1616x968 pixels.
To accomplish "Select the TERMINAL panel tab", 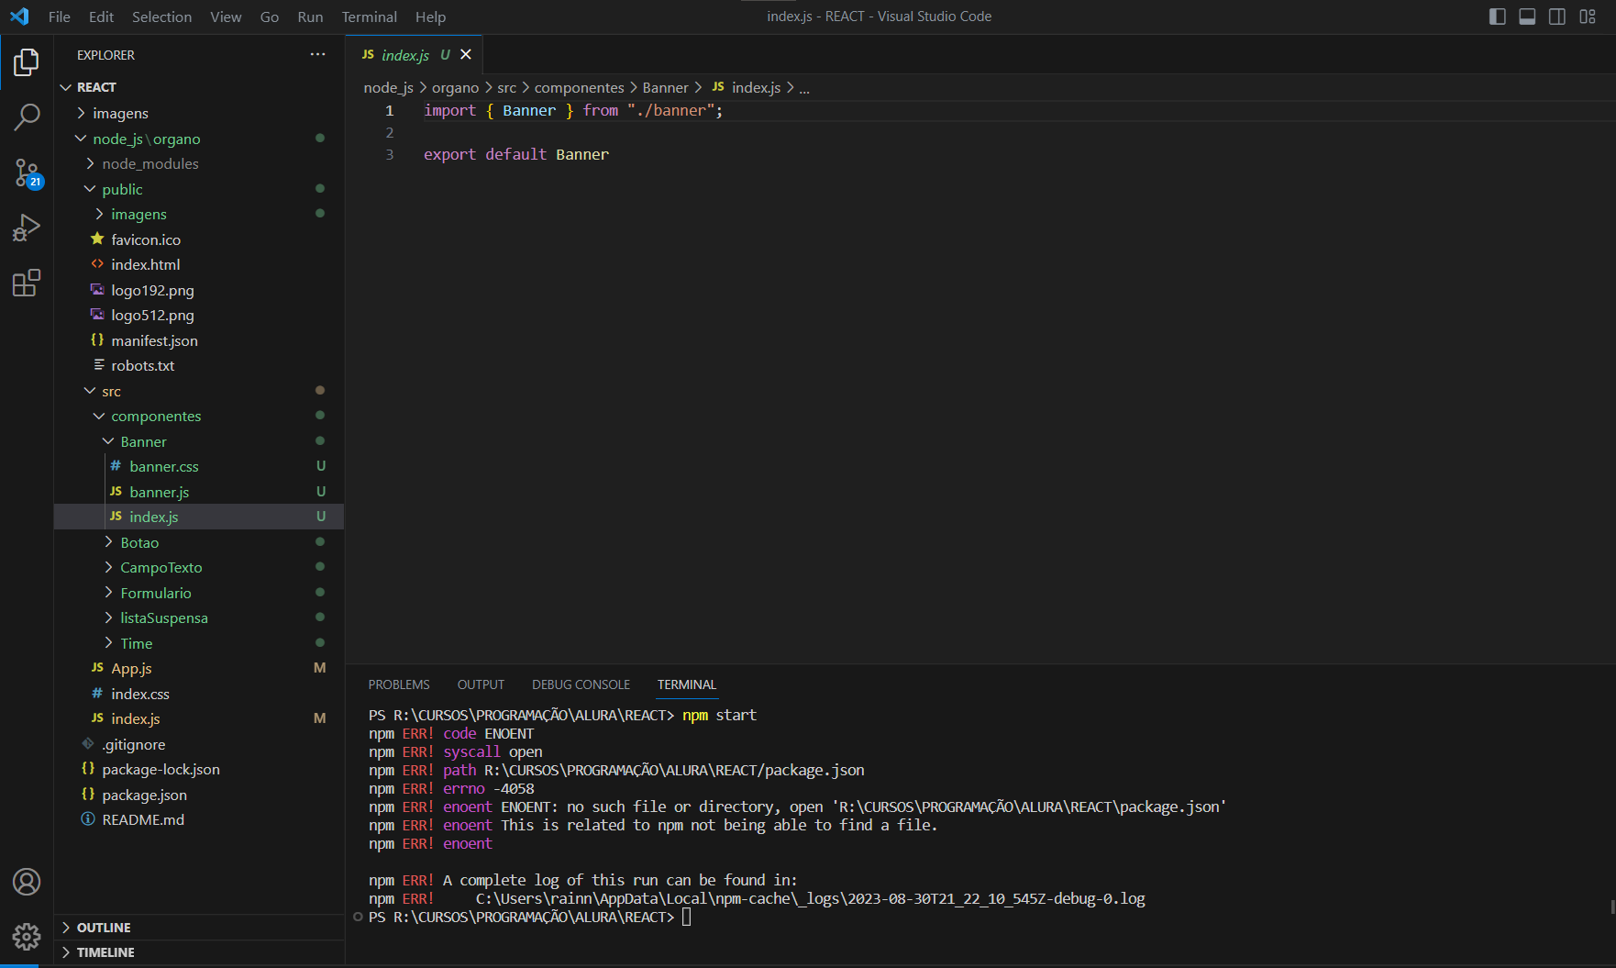I will [687, 684].
